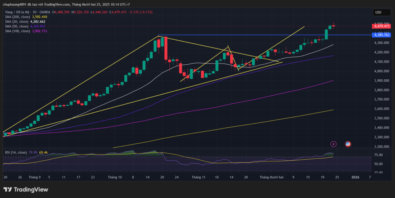Click the Tháng 9 label on time axis
Image resolution: width=395 pixels, height=198 pixels.
click(x=34, y=177)
